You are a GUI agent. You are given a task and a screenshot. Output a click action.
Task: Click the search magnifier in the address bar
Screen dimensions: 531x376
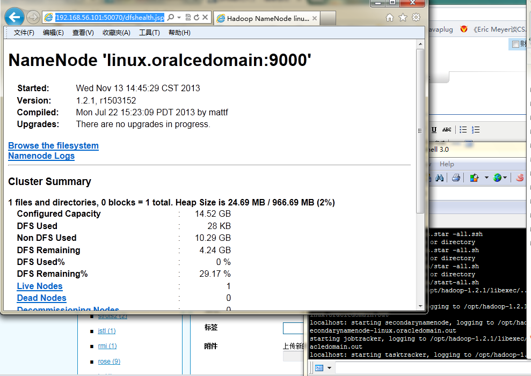point(171,17)
